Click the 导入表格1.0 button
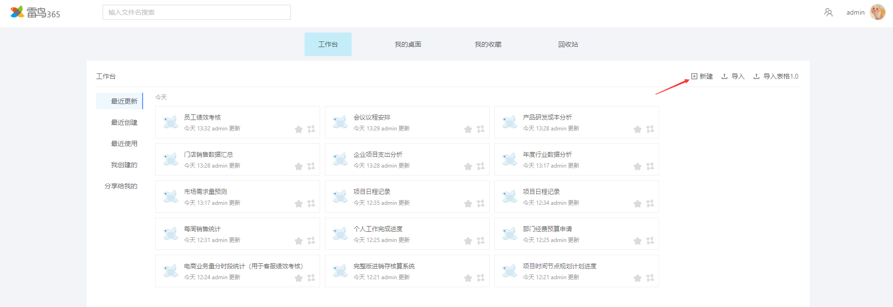The height and width of the screenshot is (307, 893). click(776, 76)
